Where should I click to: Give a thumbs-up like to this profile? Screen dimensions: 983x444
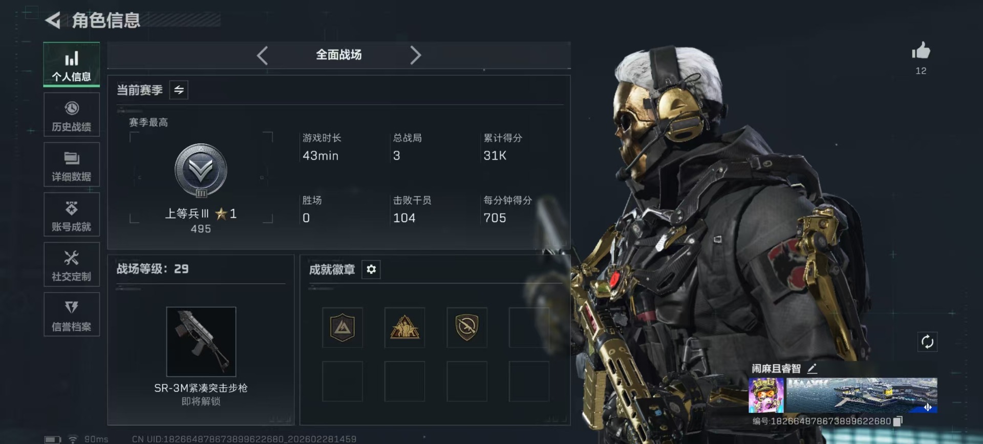pyautogui.click(x=921, y=51)
